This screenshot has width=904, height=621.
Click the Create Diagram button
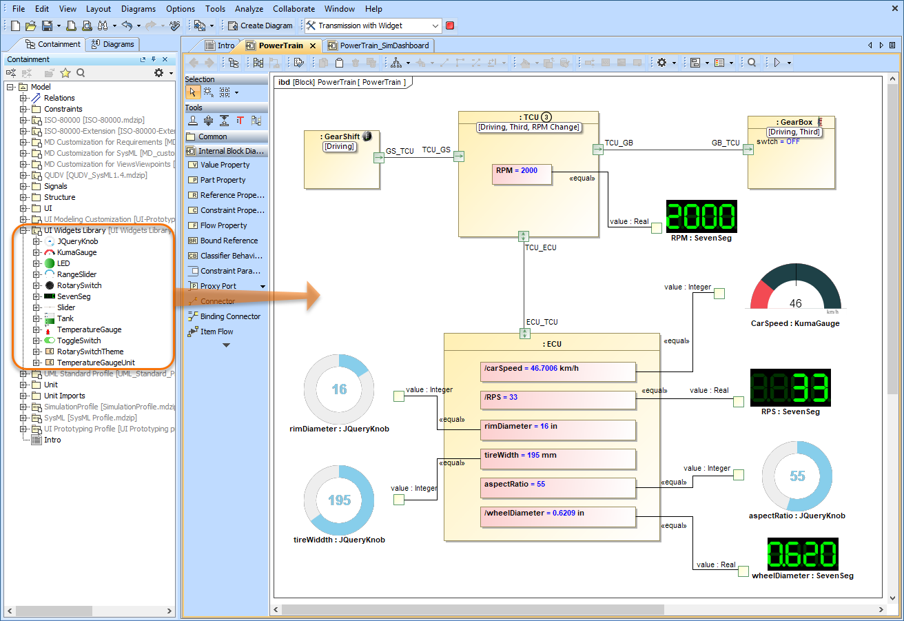tap(260, 26)
